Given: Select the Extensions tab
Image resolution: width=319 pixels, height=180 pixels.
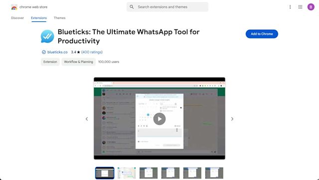Looking at the screenshot, I should (39, 18).
